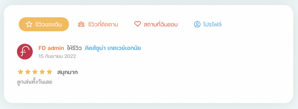Viewport: 298px width, 109px height.
Task: Select the review title สนุกมาก
Action: [x=68, y=72]
